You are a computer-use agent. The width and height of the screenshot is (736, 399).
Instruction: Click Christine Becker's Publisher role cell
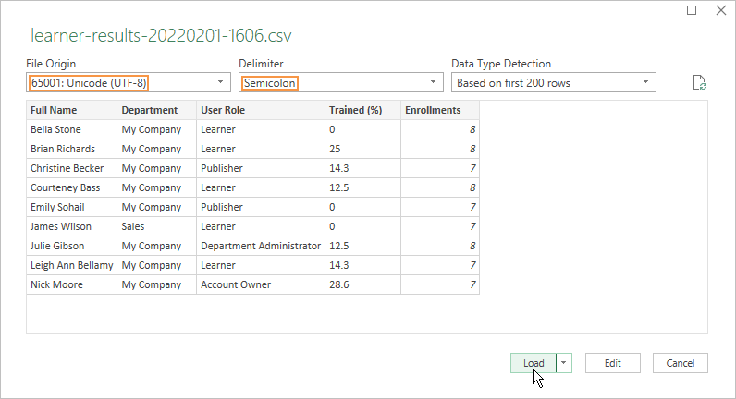click(261, 168)
